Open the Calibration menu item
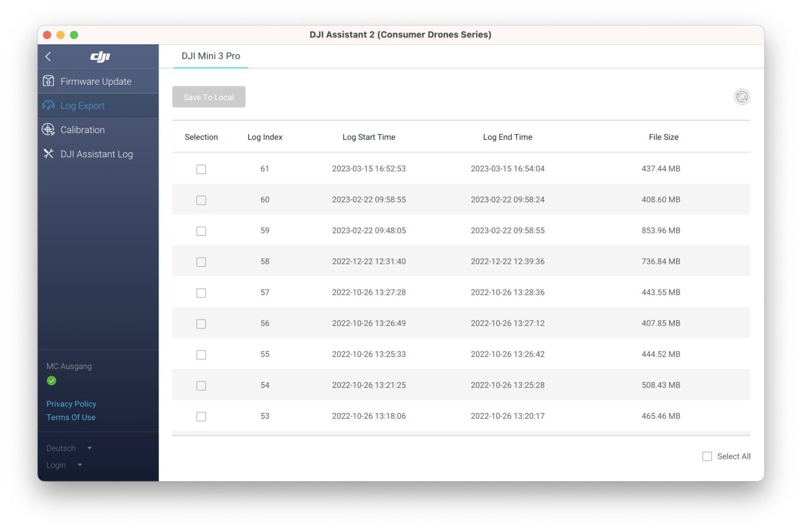The image size is (802, 531). pyautogui.click(x=82, y=130)
